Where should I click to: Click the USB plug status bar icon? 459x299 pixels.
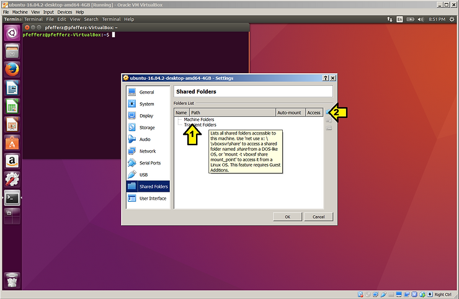click(383, 294)
